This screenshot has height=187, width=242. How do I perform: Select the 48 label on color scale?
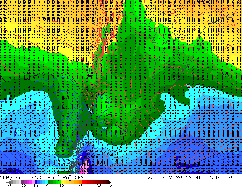click(110, 185)
